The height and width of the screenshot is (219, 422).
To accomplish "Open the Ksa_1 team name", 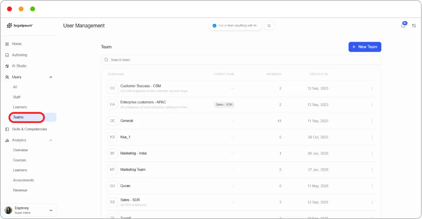I will 125,137.
